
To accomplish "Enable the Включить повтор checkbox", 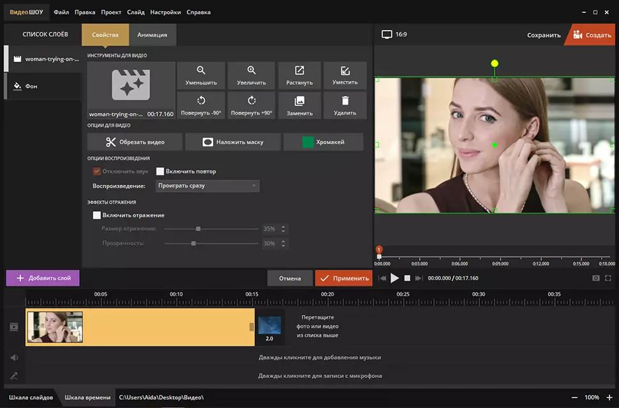I will (161, 171).
